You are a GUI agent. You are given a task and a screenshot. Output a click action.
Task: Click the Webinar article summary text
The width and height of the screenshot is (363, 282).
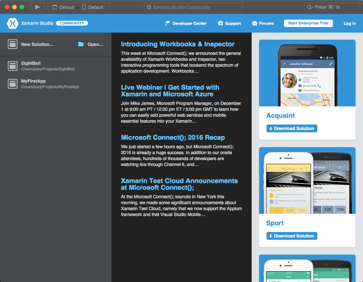(x=181, y=112)
